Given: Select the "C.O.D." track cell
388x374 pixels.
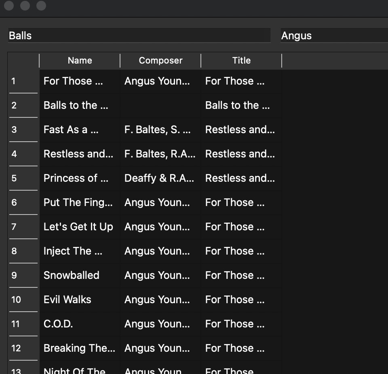Looking at the screenshot, I should click(x=80, y=324).
